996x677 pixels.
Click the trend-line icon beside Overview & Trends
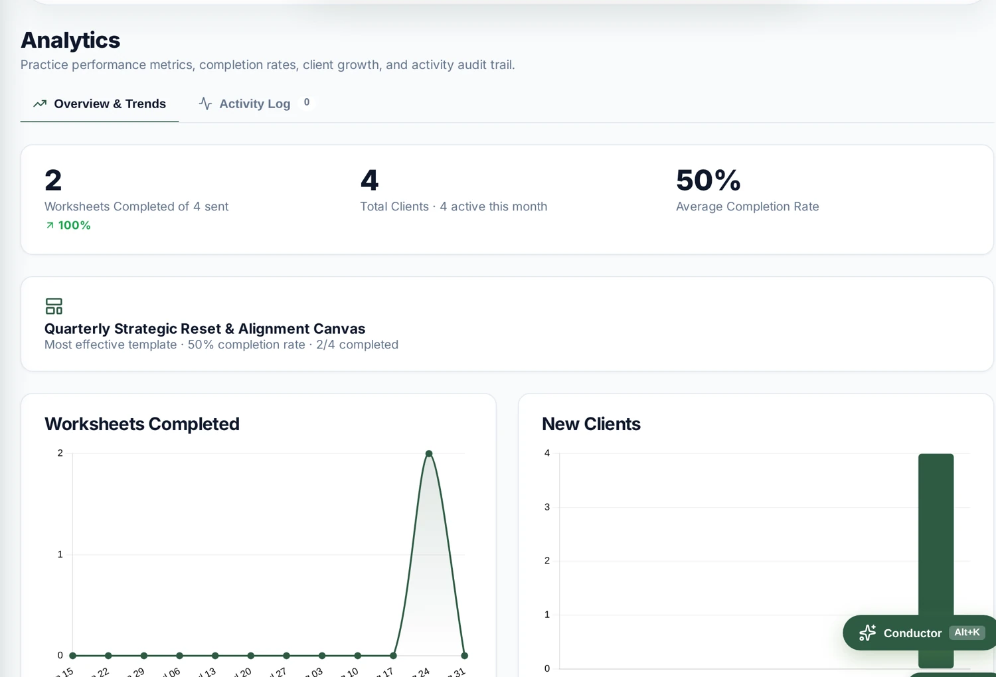40,104
